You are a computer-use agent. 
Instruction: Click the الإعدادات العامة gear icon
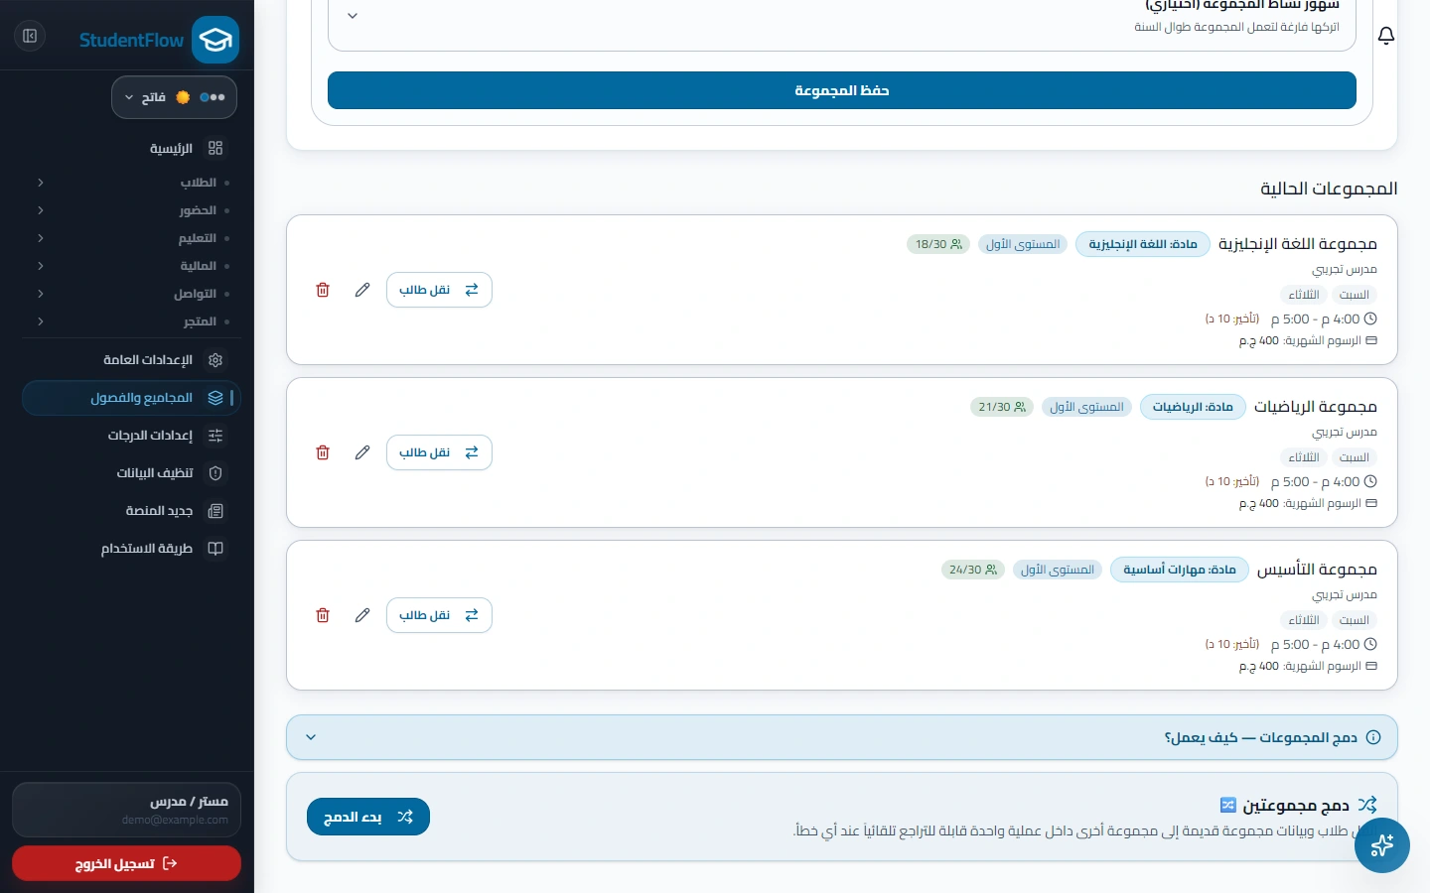tap(215, 360)
